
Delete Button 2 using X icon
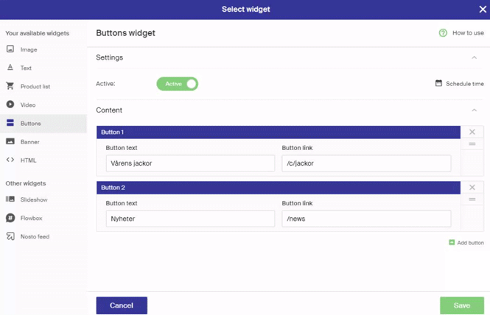click(x=472, y=188)
